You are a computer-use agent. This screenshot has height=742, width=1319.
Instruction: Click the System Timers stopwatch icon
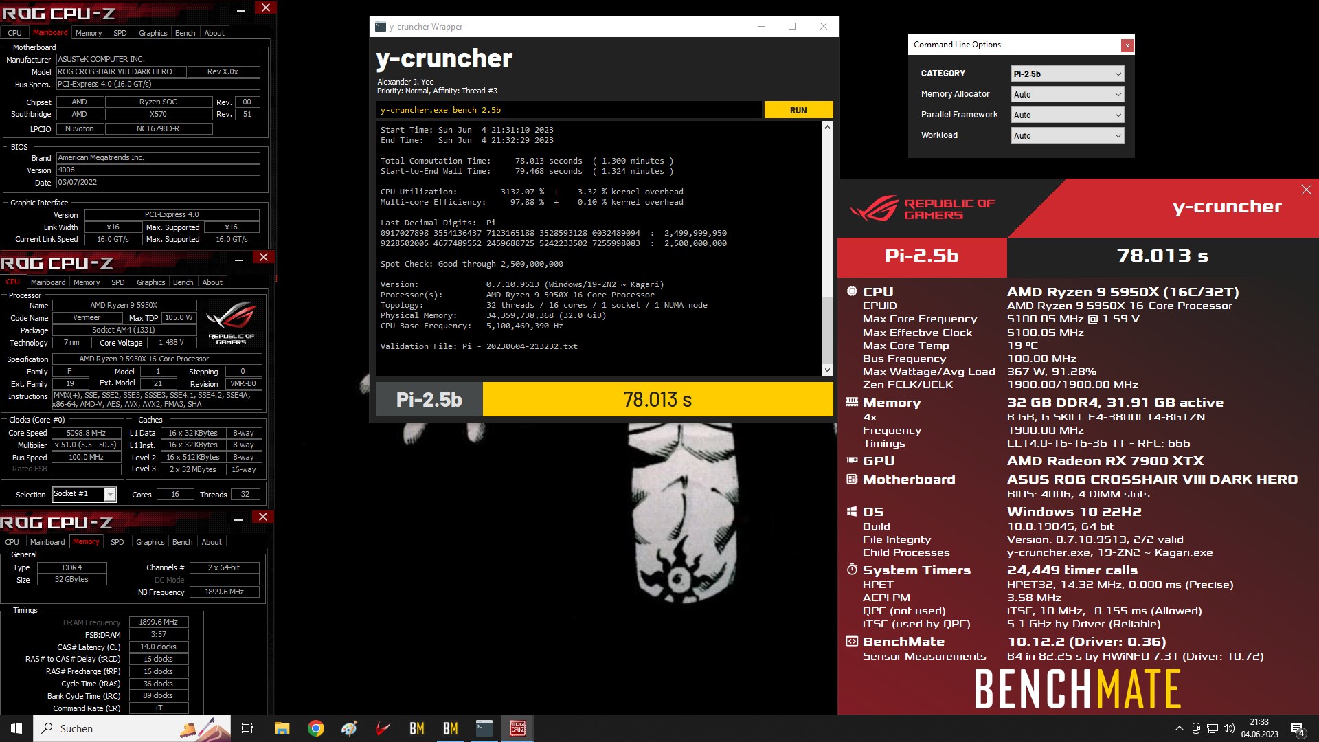tap(852, 570)
